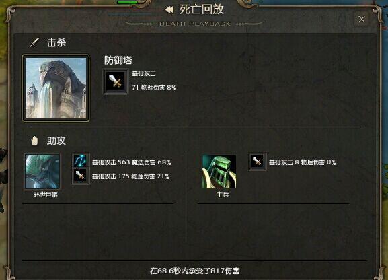Close the death playback window
The width and height of the screenshot is (388, 280).
click(362, 19)
